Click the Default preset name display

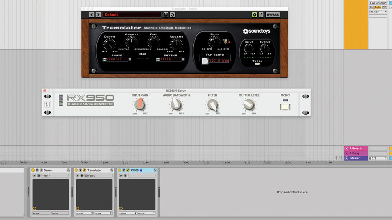click(132, 15)
